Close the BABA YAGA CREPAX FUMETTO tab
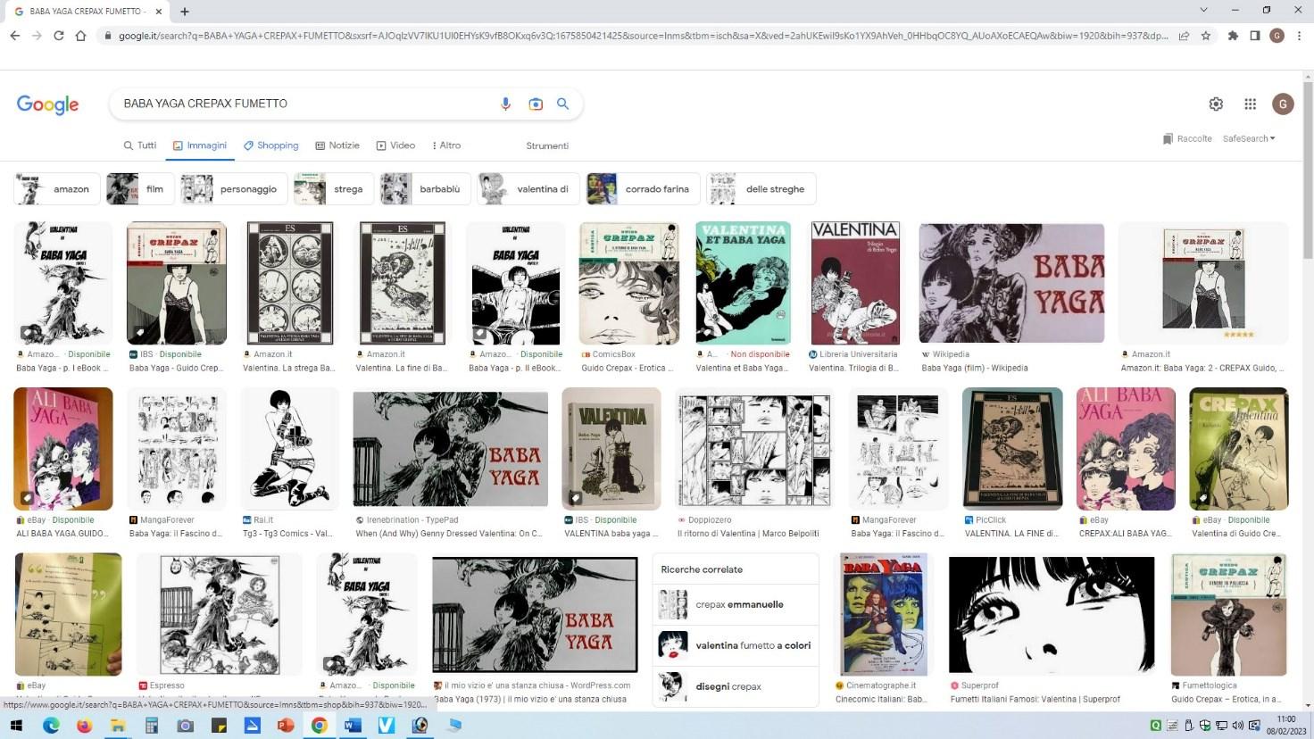This screenshot has height=739, width=1314. pyautogui.click(x=159, y=12)
